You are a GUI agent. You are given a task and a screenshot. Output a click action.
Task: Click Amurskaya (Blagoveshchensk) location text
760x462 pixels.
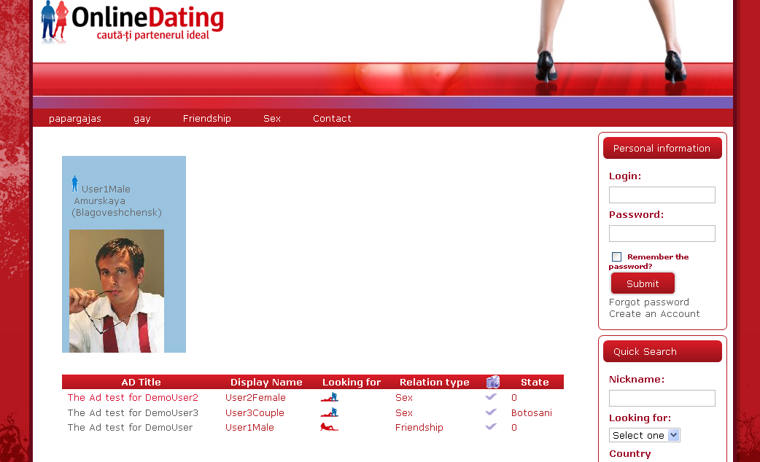tap(116, 207)
